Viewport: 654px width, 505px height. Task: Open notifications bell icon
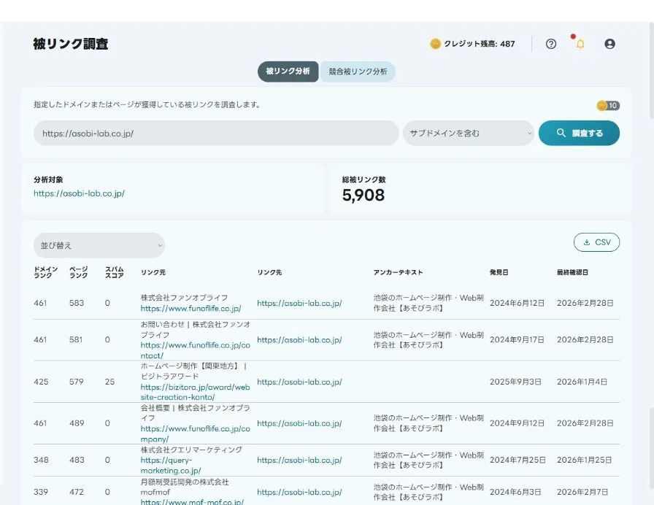pyautogui.click(x=580, y=44)
